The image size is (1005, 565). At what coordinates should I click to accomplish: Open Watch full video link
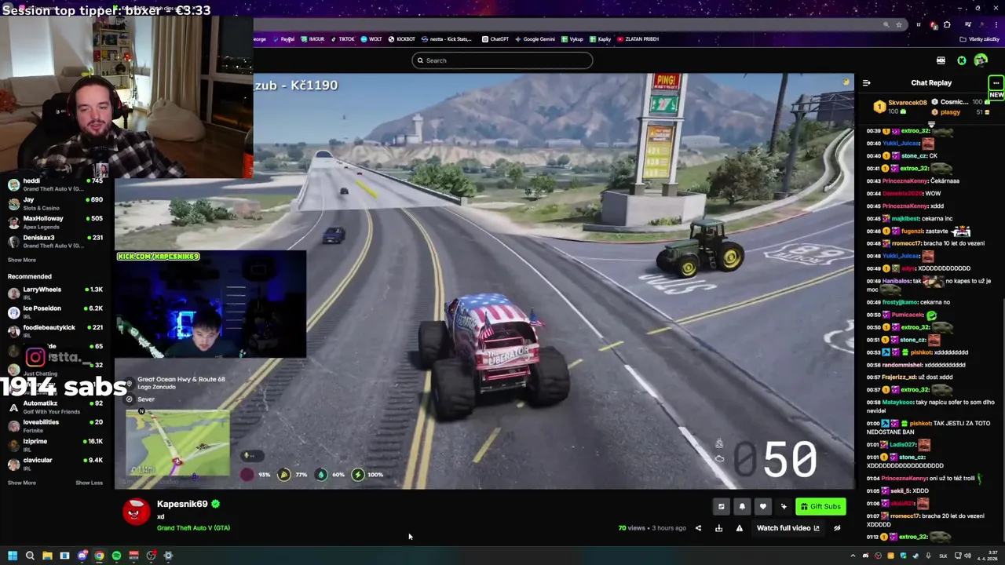(x=788, y=528)
